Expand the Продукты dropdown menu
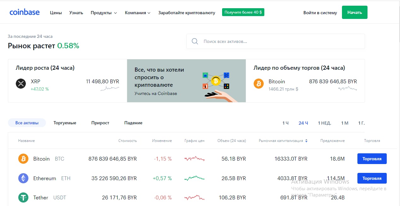 click(104, 13)
